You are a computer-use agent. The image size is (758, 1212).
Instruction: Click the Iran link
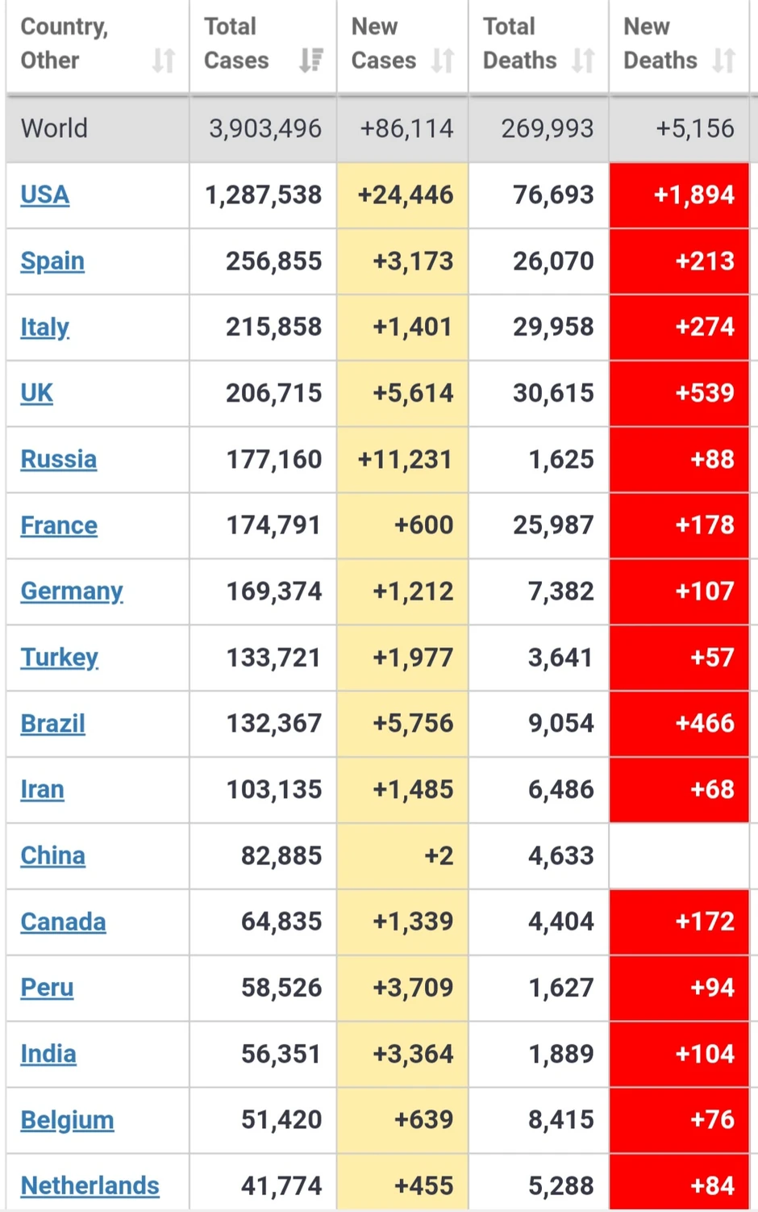click(x=43, y=790)
